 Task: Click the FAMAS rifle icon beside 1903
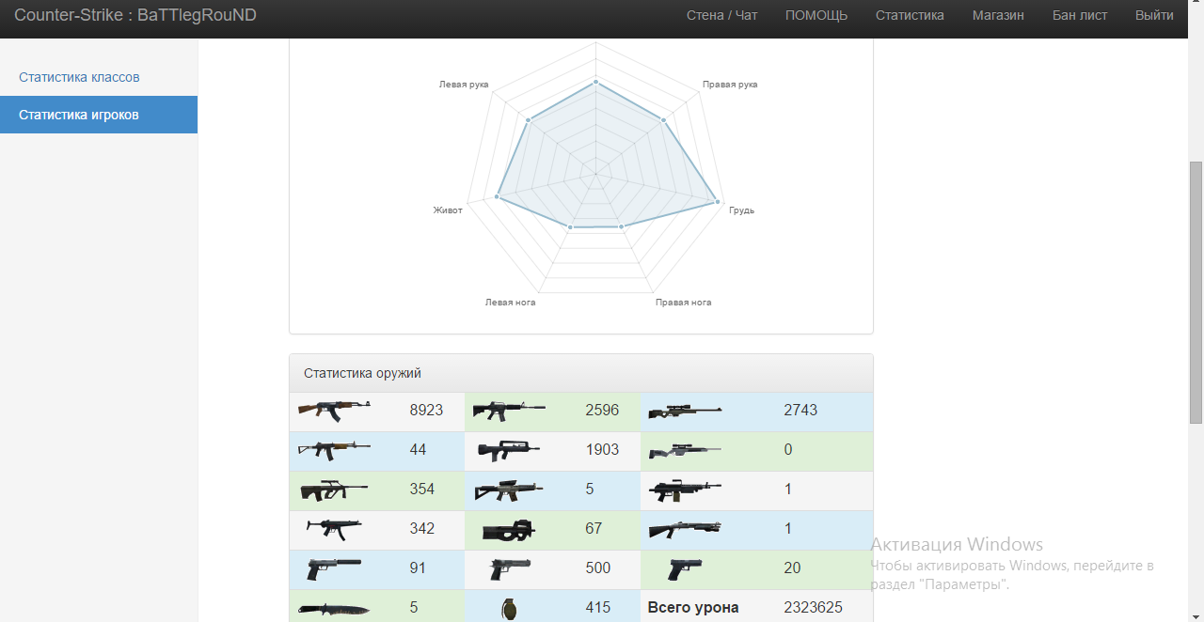[x=509, y=450]
